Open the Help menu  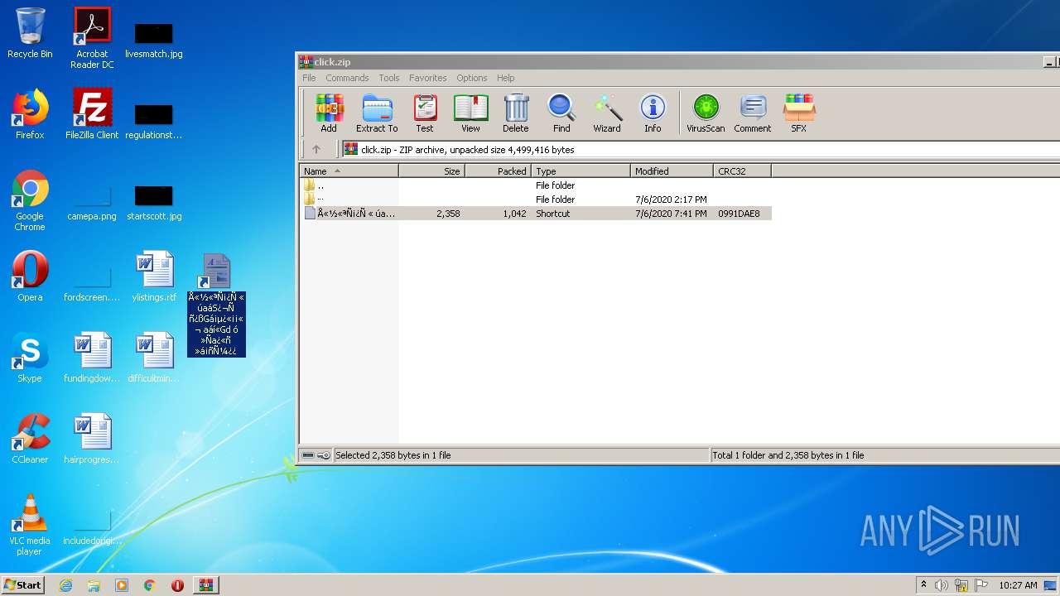(x=506, y=78)
